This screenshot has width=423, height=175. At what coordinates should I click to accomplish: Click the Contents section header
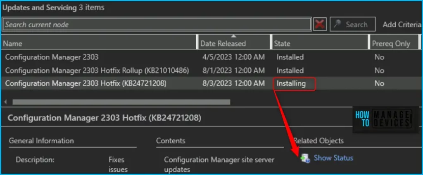tap(171, 140)
